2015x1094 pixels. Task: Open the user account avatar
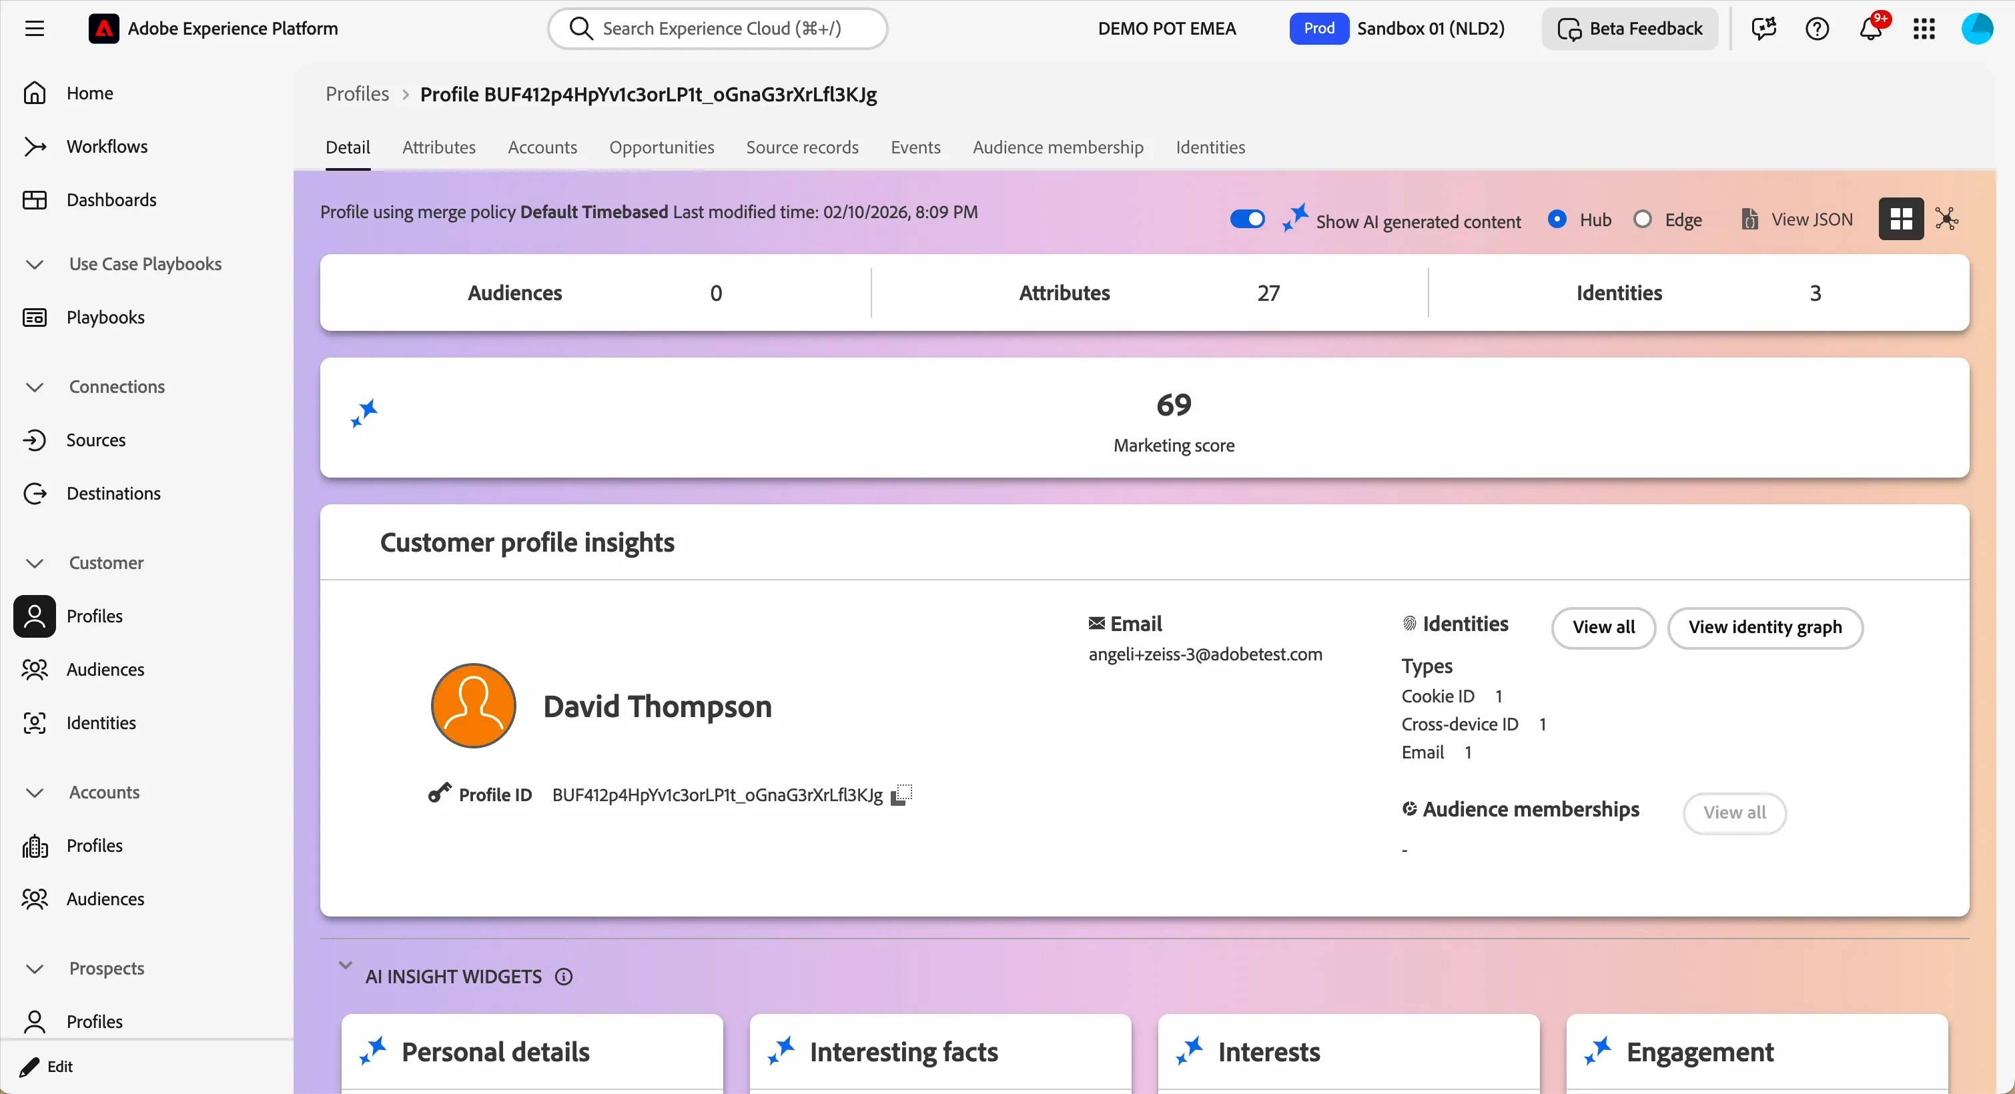(x=1978, y=29)
